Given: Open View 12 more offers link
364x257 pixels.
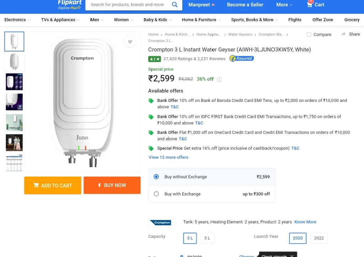Looking at the screenshot, I should coord(168,157).
